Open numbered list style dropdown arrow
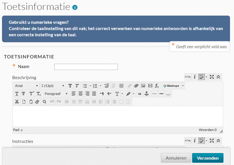Screen dimensions: 234x165 point(100,86)
